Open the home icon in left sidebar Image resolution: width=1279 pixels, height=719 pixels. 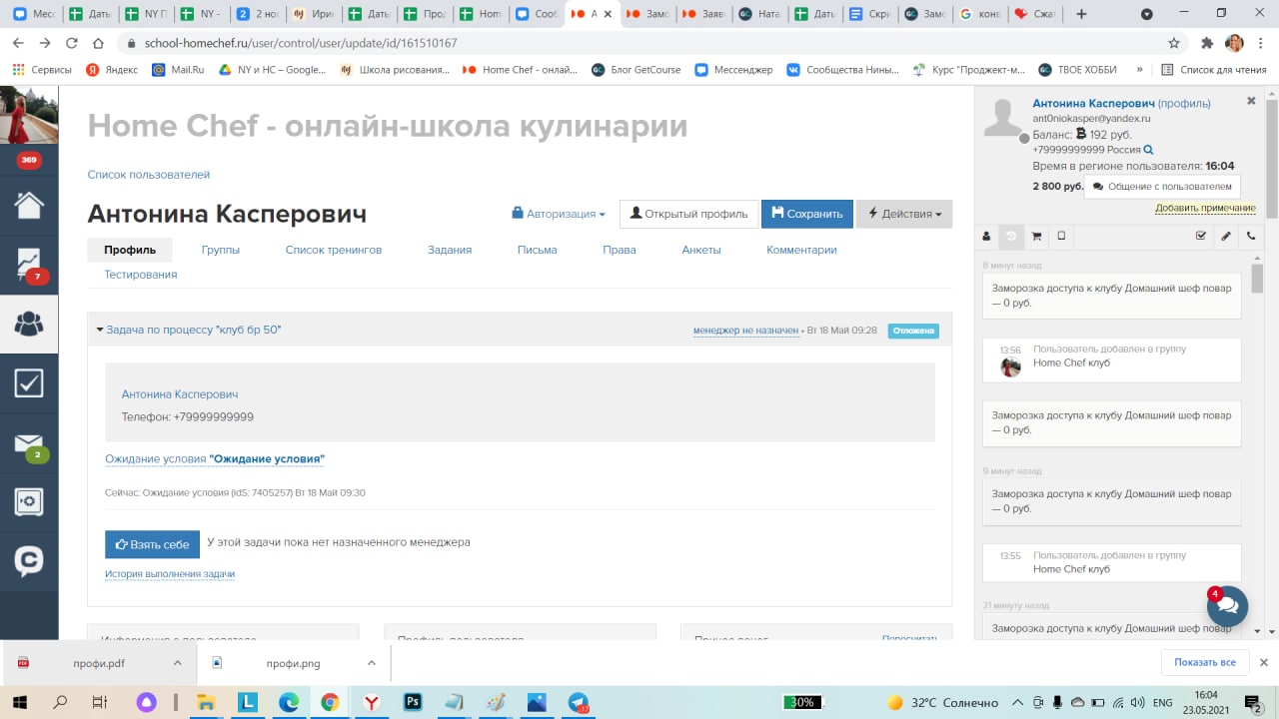click(29, 204)
